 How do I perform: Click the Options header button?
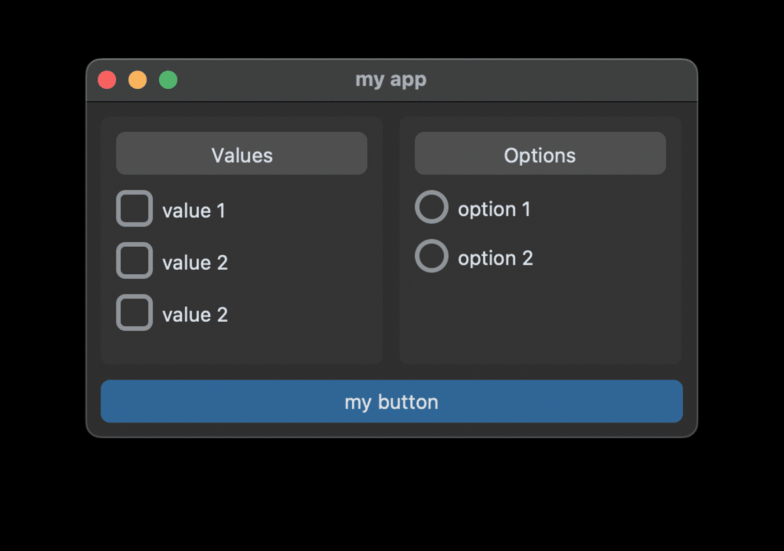[x=540, y=153]
